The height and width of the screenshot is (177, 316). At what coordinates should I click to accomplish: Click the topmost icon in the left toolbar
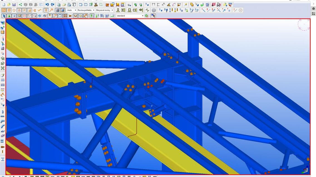pyautogui.click(x=3, y=23)
